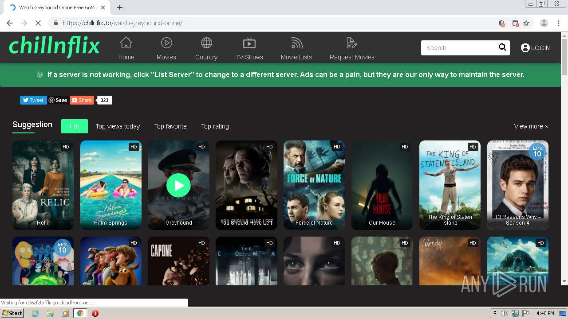Image resolution: width=568 pixels, height=319 pixels.
Task: Click the system clock 4:40 PM
Action: (x=545, y=313)
